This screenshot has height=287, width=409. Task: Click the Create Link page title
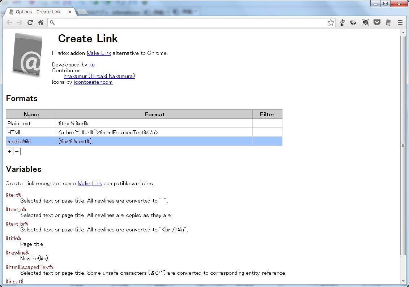88,39
